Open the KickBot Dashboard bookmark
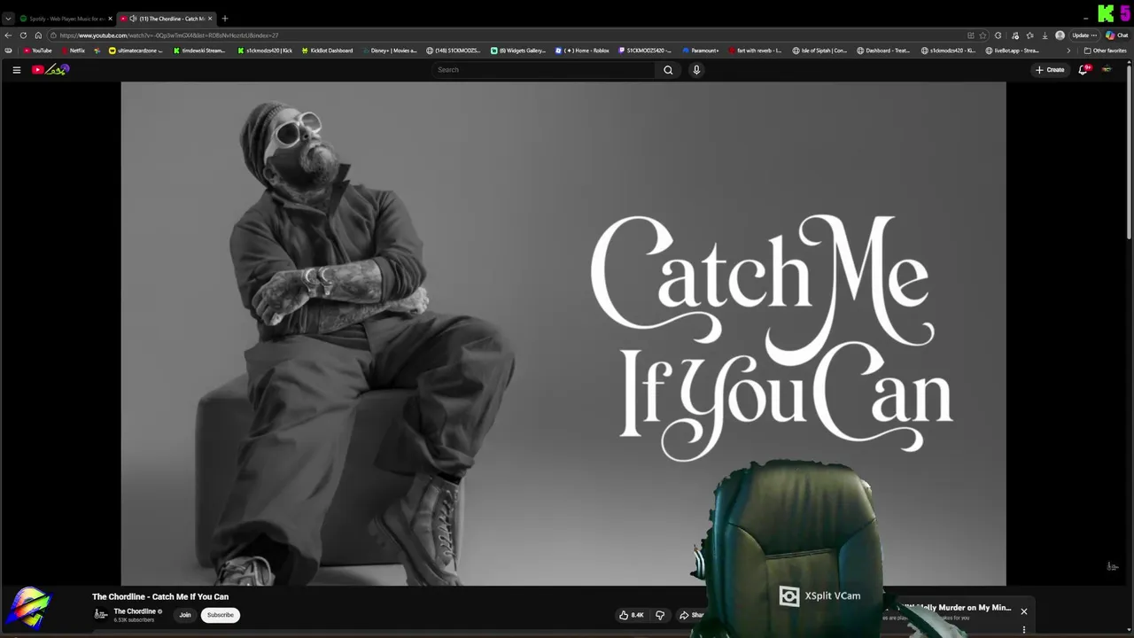The width and height of the screenshot is (1134, 638). (x=326, y=51)
